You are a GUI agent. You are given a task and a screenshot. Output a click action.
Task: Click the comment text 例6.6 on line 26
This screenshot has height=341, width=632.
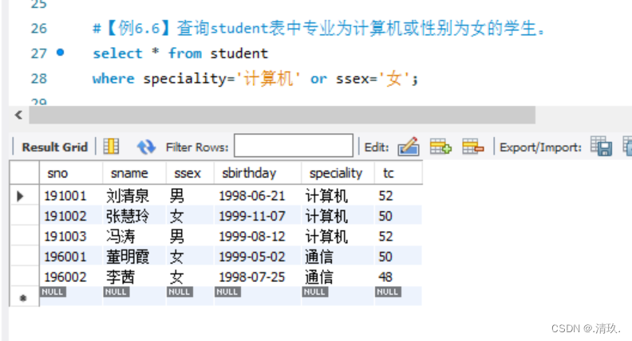[x=140, y=28]
